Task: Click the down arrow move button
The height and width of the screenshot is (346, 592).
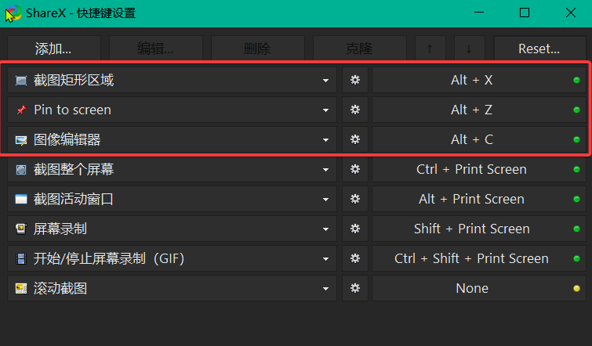Action: point(470,49)
